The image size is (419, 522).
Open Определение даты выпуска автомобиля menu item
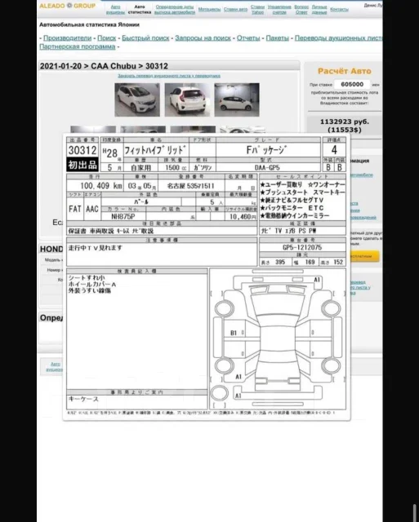click(174, 9)
